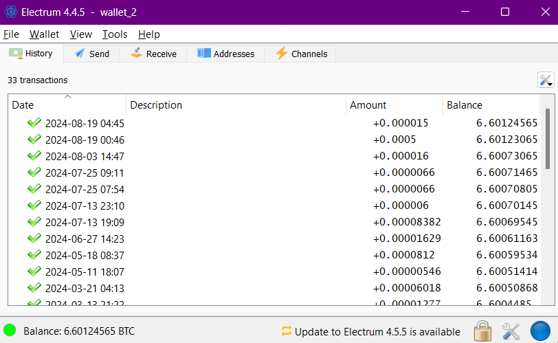
Task: Click the update arrows icon
Action: [287, 331]
